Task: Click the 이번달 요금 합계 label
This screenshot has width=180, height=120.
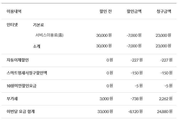Action: [x=21, y=112]
